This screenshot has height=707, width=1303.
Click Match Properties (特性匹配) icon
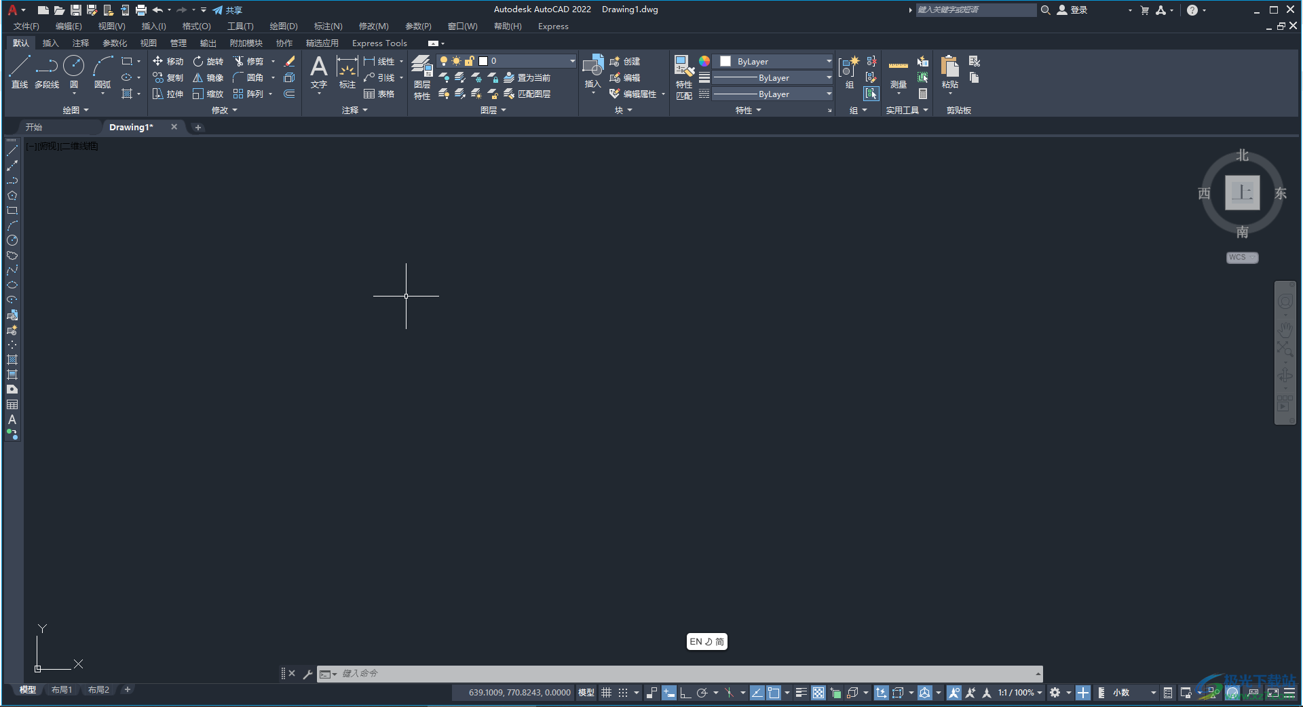point(684,77)
